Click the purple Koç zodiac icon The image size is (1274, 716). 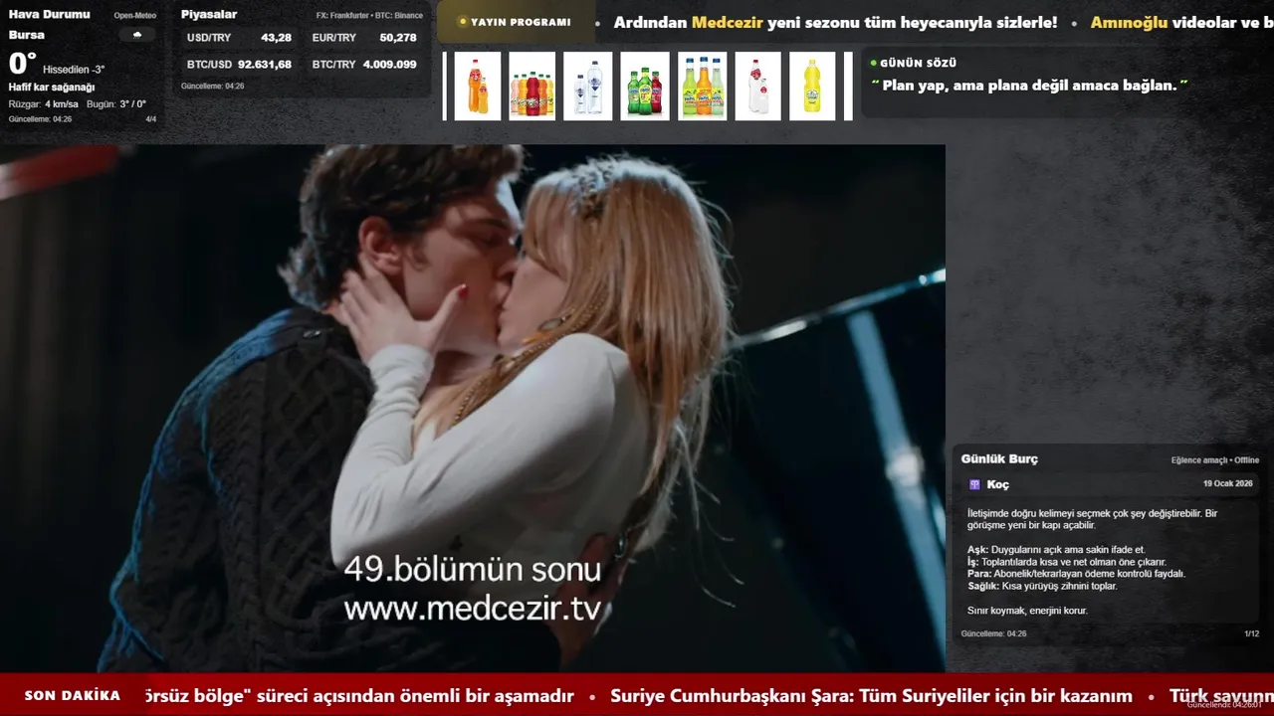974,484
